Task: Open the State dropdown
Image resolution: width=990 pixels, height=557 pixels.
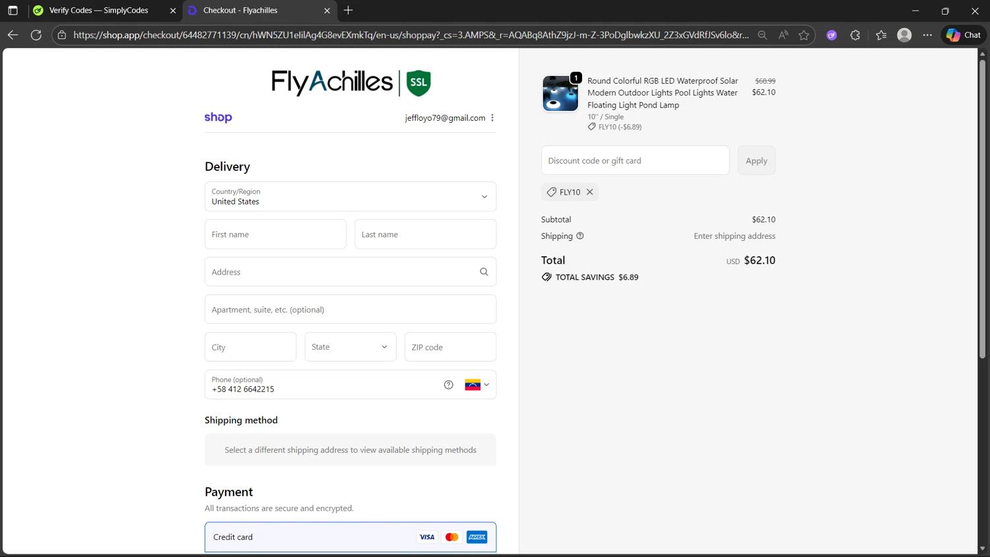Action: (x=350, y=347)
